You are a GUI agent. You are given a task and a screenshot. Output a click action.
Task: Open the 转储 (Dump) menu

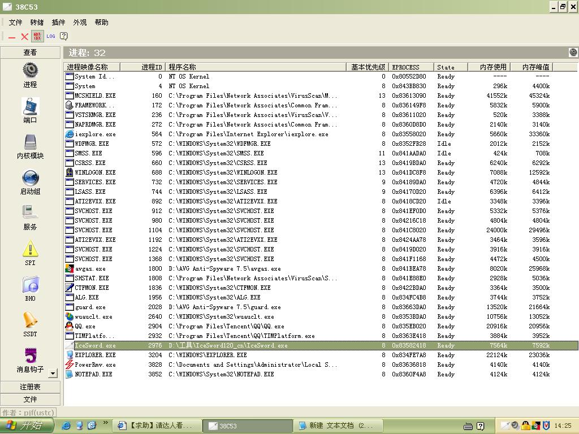(37, 23)
